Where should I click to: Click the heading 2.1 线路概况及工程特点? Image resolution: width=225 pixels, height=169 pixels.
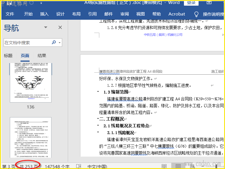coord(126,126)
